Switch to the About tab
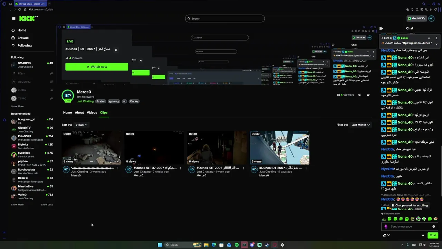This screenshot has height=249, width=442. click(x=79, y=113)
